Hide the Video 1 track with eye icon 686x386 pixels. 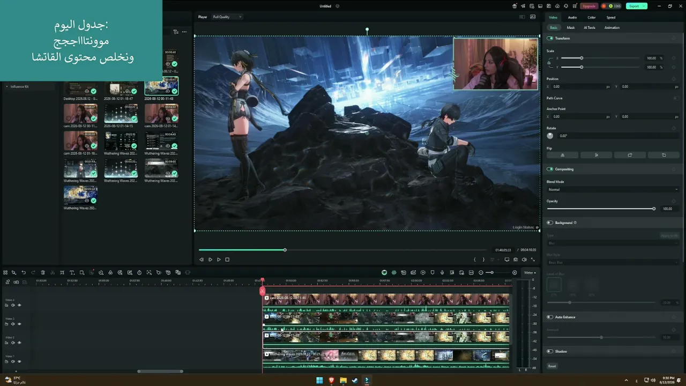(x=19, y=361)
